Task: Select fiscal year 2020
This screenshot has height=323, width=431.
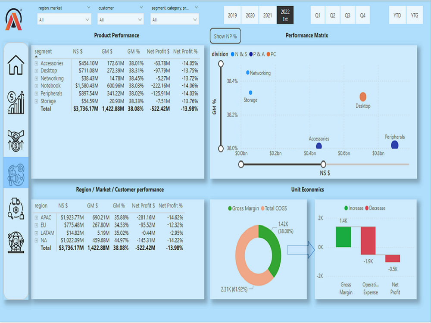Action: [250, 16]
